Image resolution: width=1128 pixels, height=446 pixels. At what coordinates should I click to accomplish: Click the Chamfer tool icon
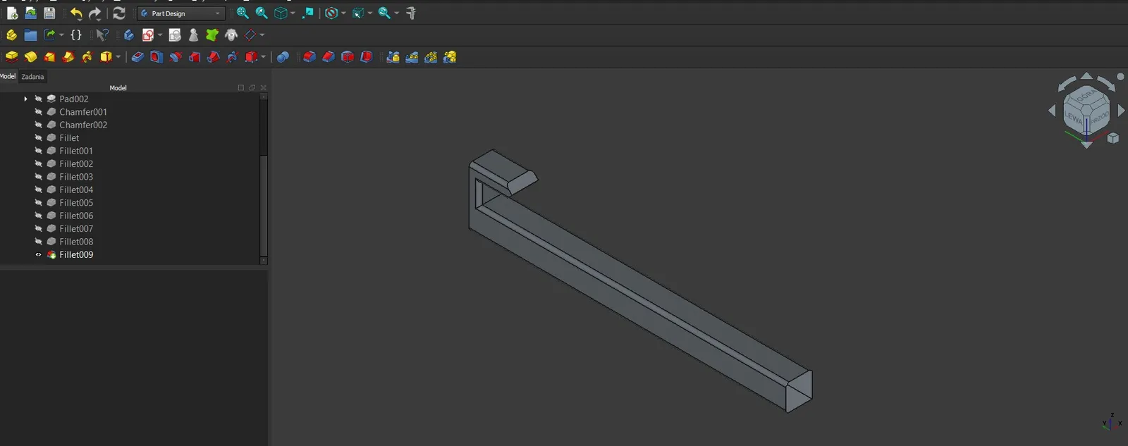[x=329, y=57]
